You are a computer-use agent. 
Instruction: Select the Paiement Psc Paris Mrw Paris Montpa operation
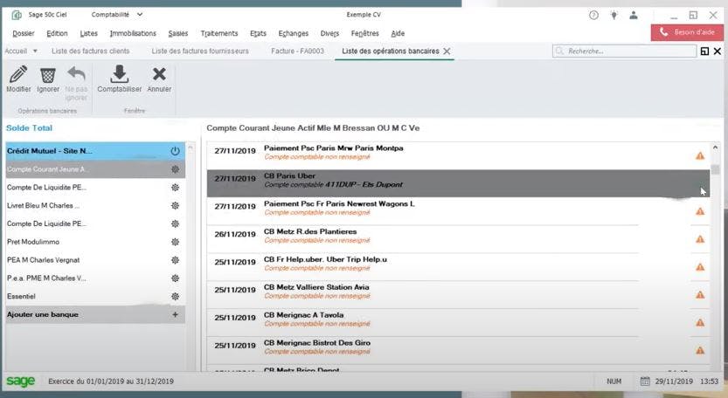pos(458,155)
